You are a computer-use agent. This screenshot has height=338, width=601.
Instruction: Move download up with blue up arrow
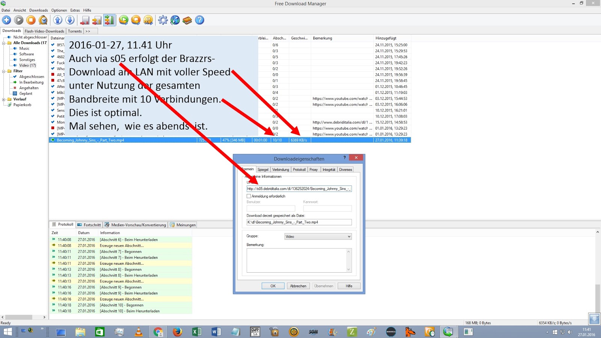pyautogui.click(x=58, y=20)
